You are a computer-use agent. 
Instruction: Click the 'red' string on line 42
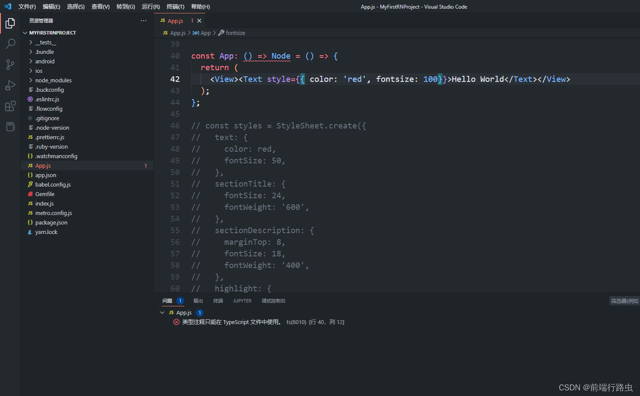tap(355, 79)
